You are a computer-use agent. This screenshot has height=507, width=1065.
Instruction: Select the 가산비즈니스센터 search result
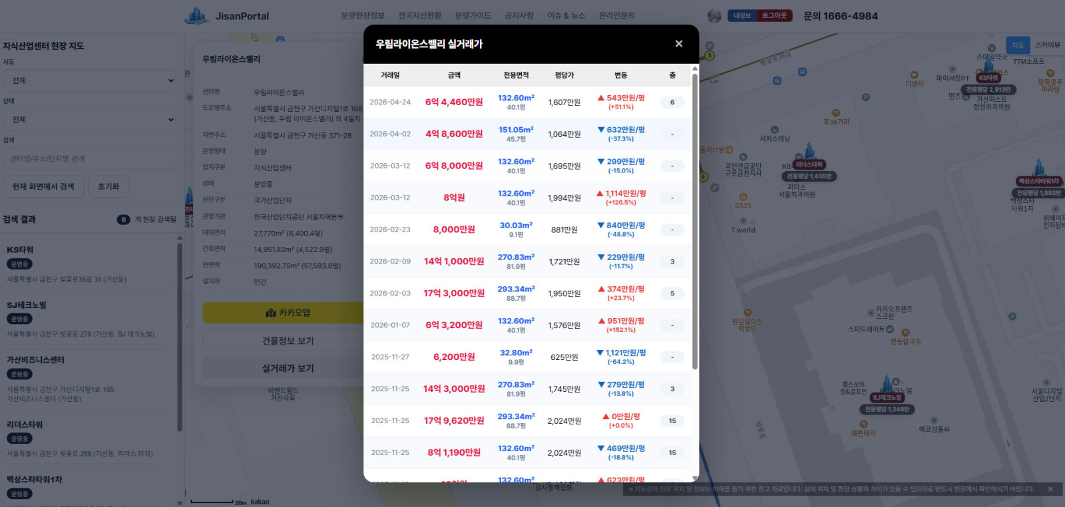tap(85, 379)
